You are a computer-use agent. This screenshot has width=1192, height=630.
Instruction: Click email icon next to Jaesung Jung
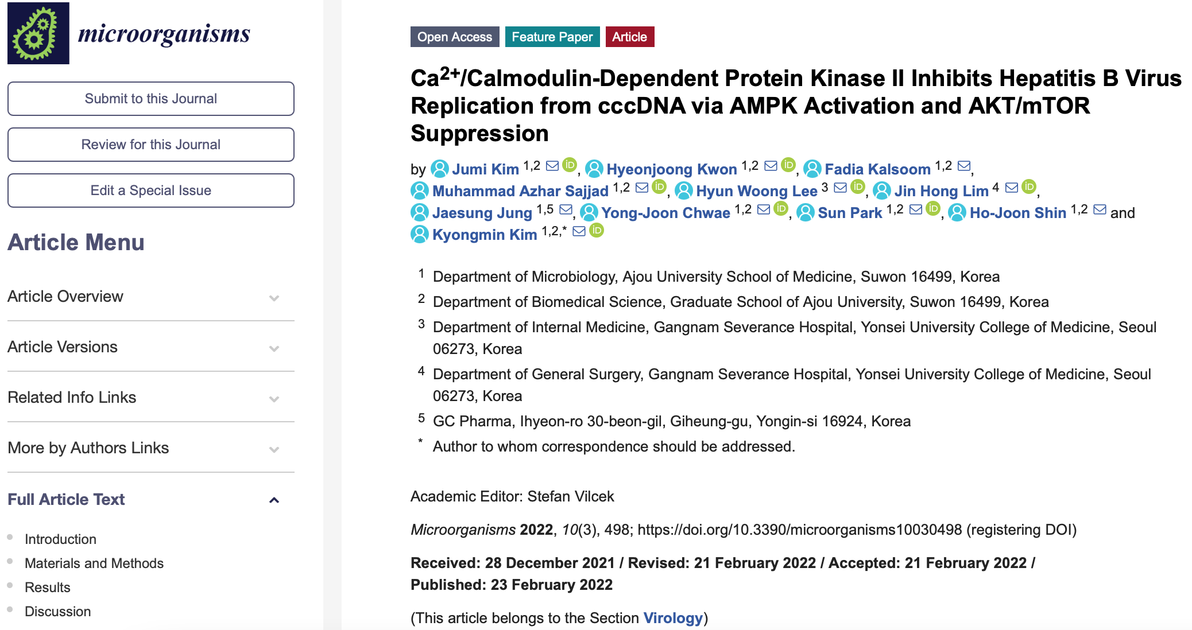(x=566, y=209)
